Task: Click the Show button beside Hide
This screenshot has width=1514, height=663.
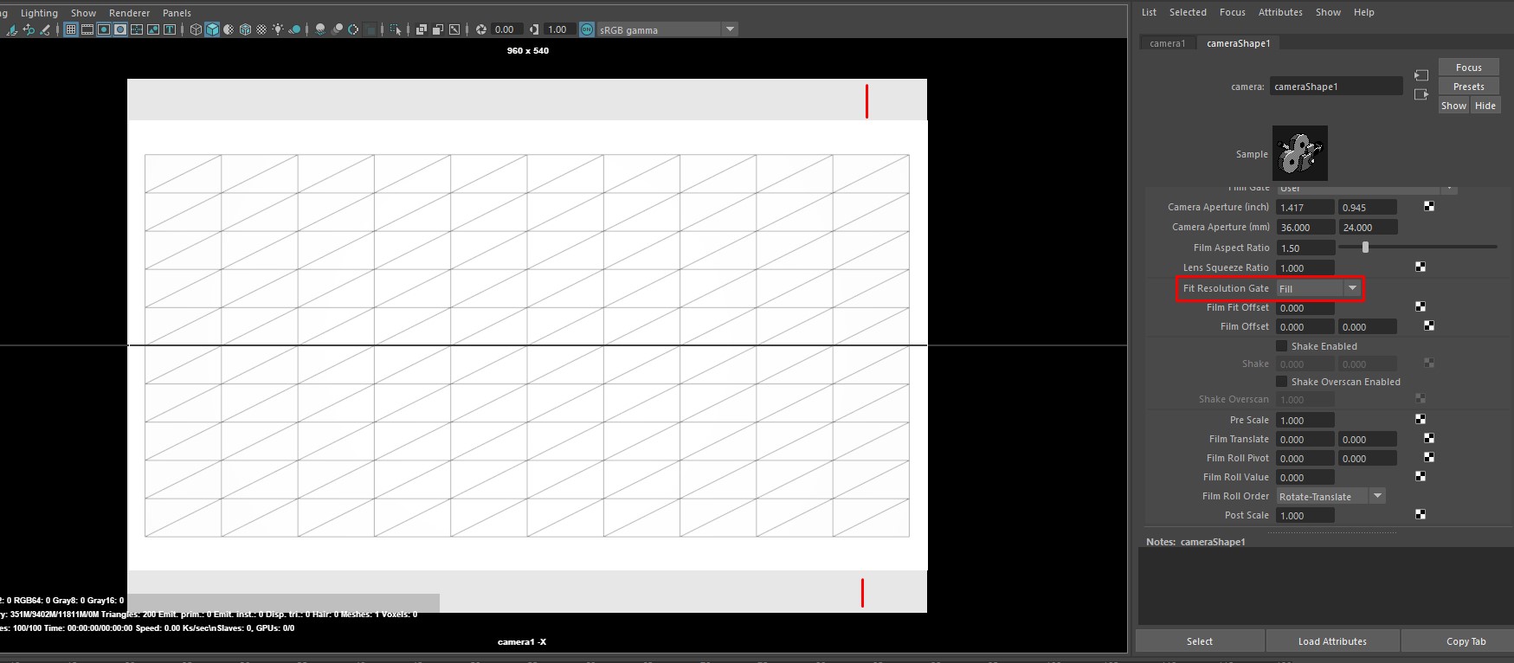Action: [x=1453, y=106]
